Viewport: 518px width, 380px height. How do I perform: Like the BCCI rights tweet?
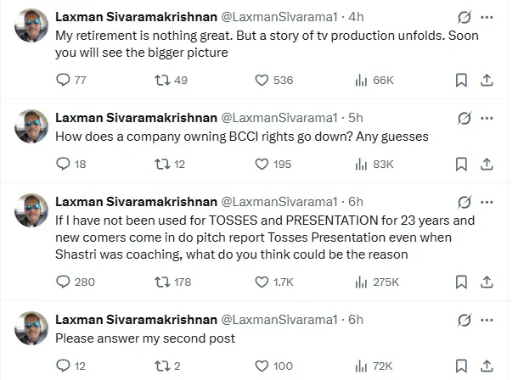pos(262,164)
